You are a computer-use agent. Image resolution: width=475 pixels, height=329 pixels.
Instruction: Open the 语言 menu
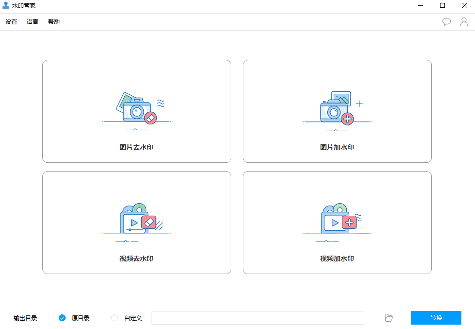click(33, 22)
